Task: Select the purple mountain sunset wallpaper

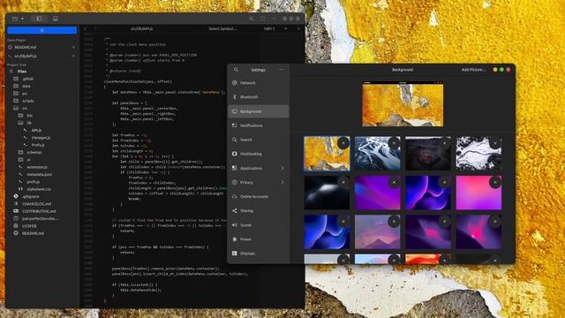Action: 377,231
